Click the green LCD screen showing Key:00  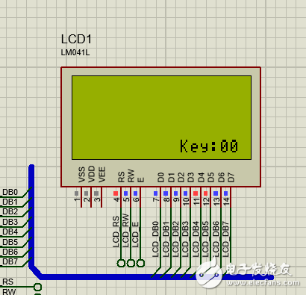[x=161, y=117]
